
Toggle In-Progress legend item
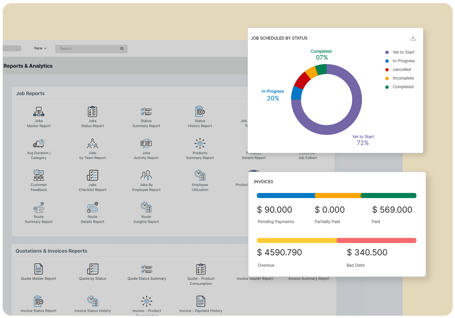(403, 61)
